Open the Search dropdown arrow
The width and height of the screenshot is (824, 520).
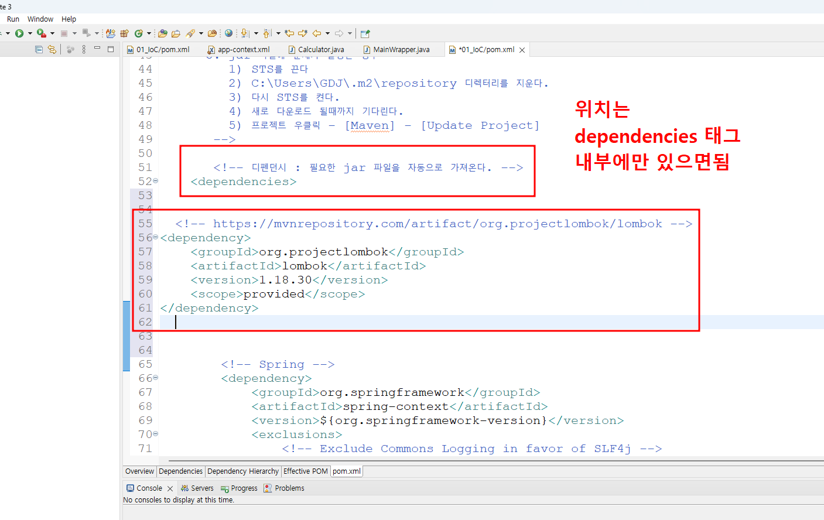[201, 33]
